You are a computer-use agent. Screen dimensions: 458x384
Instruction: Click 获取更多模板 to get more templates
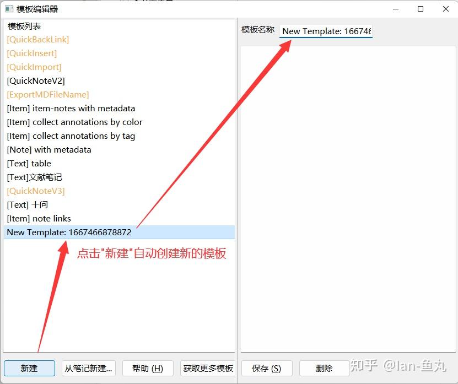point(207,368)
